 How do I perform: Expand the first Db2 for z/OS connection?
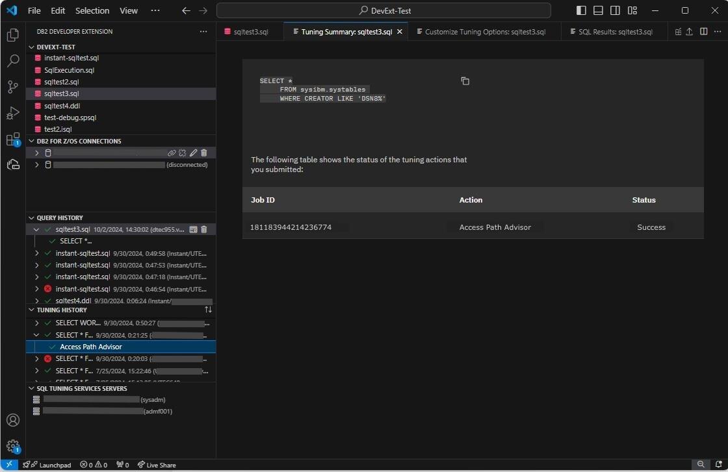(x=36, y=153)
